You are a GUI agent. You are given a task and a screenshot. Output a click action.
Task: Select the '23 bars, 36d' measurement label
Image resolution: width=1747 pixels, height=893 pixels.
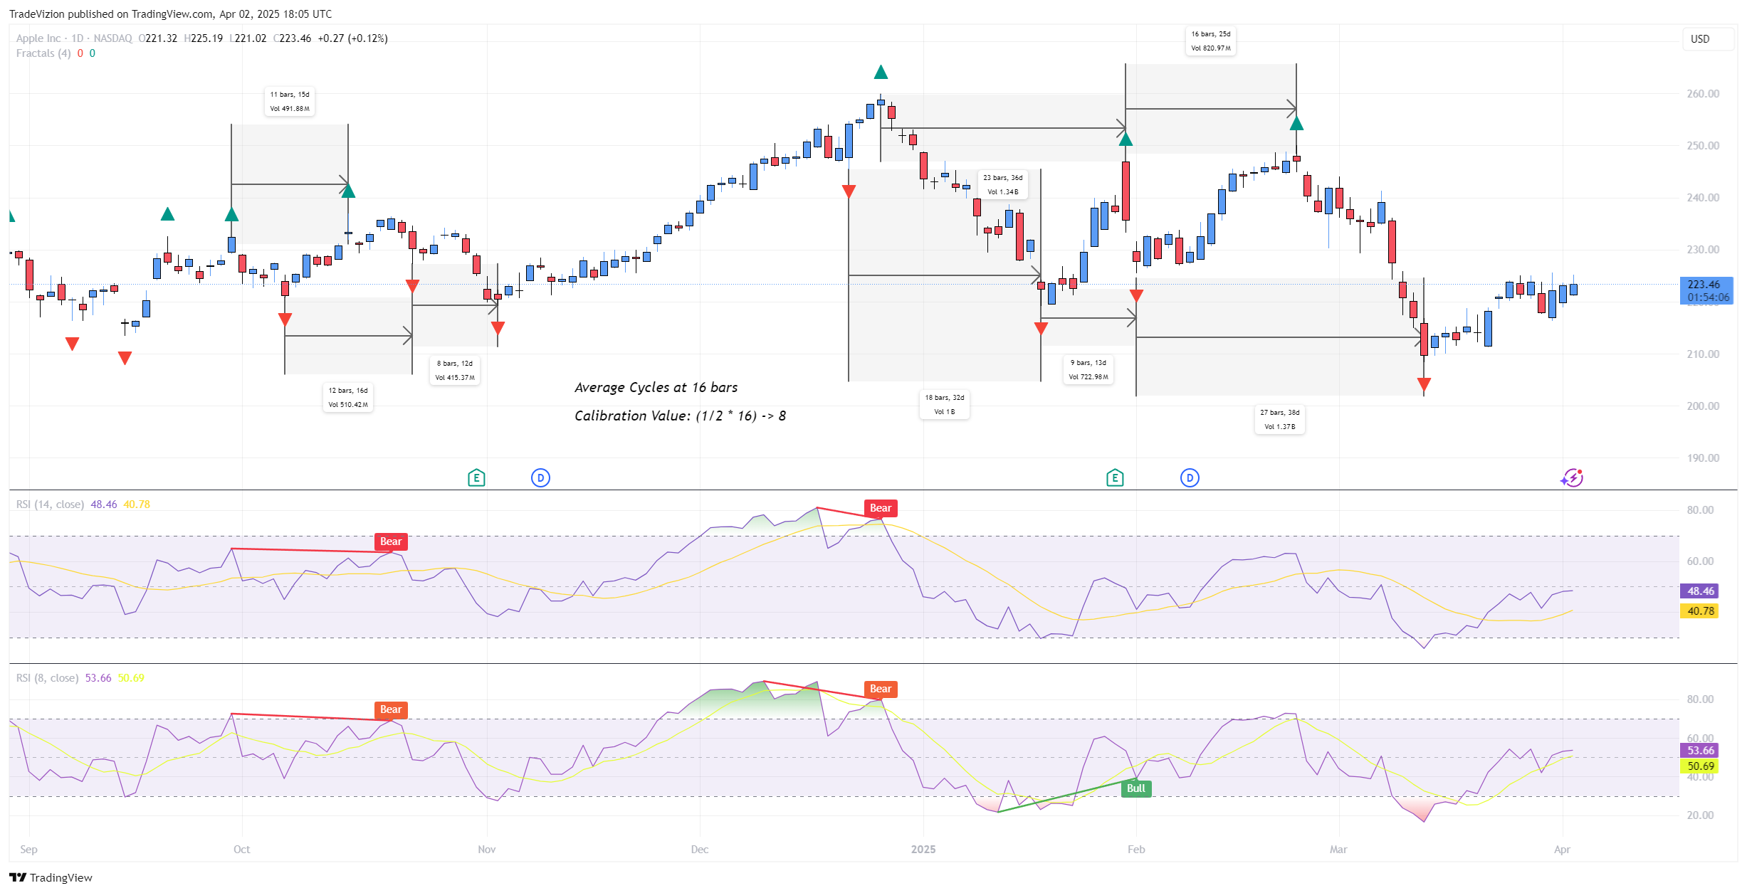[x=1003, y=184]
